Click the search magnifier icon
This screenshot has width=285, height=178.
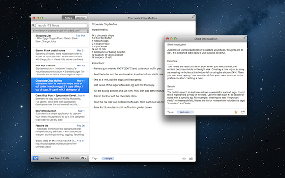[33, 25]
